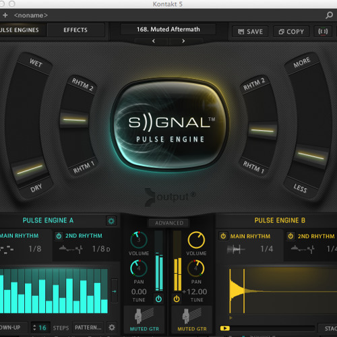Click 2nd Rhythm waveform icon in engine B
The height and width of the screenshot is (337, 337).
click(303, 249)
